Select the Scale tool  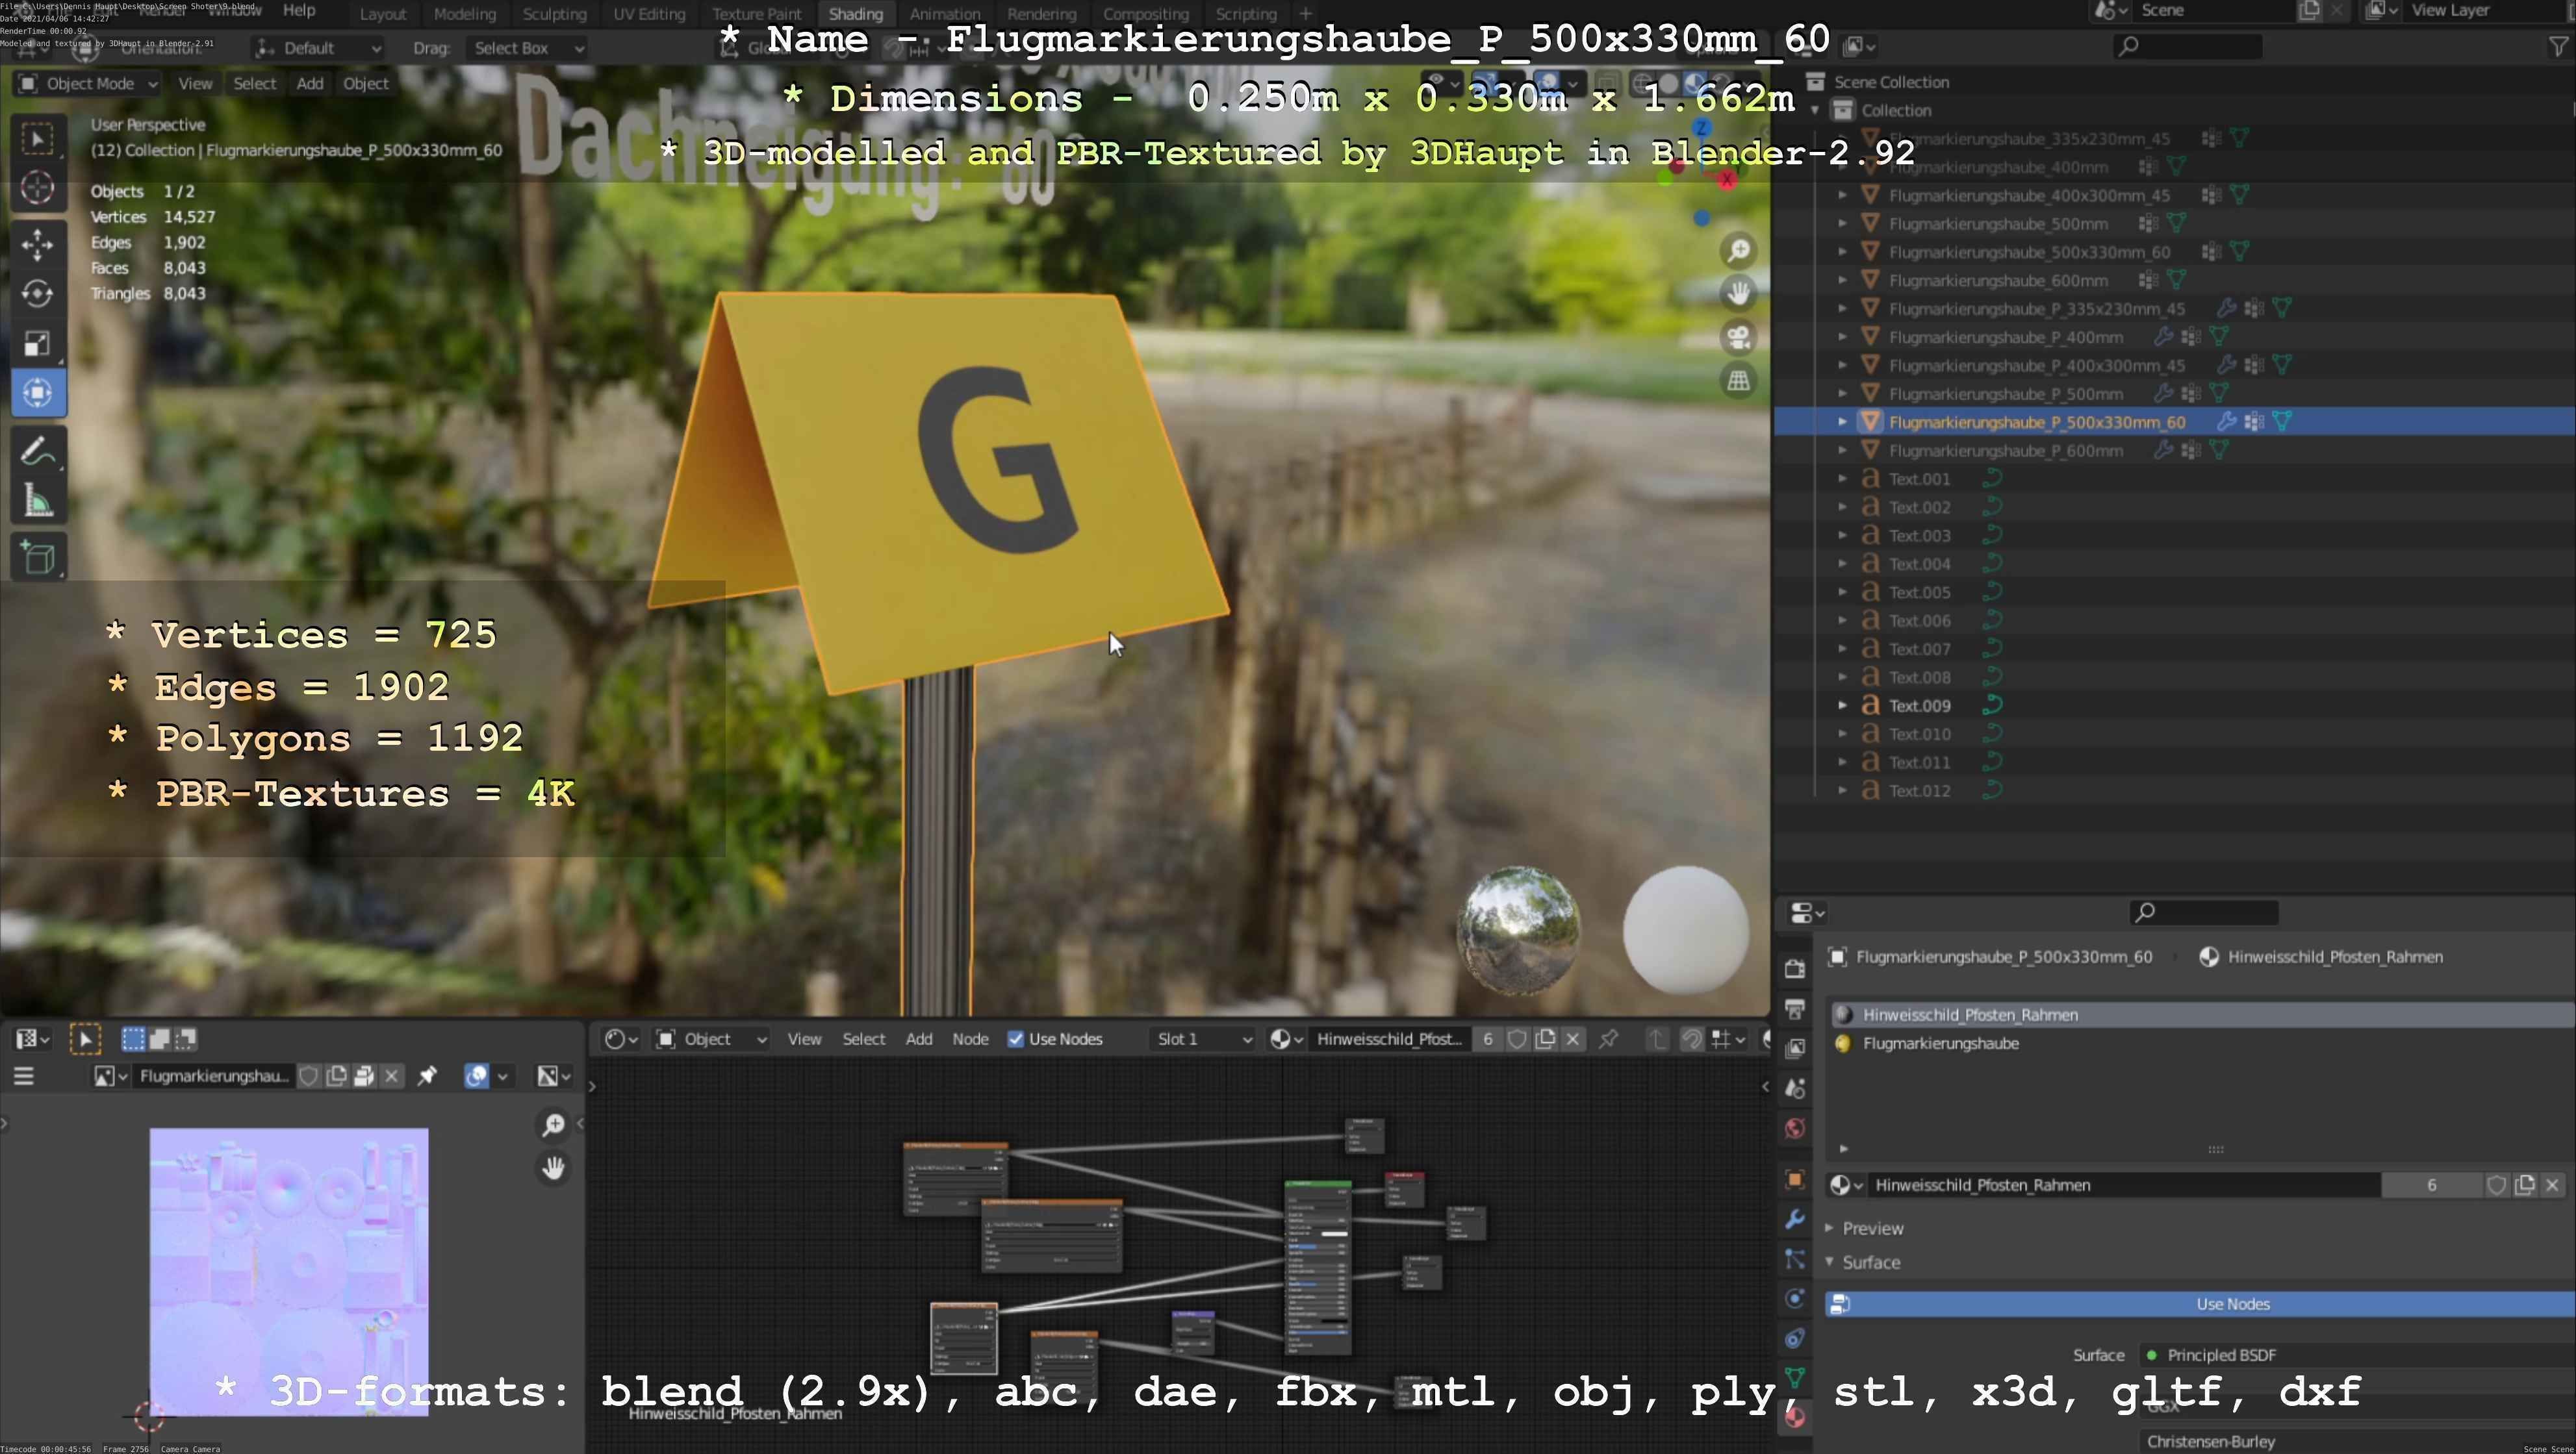[37, 344]
